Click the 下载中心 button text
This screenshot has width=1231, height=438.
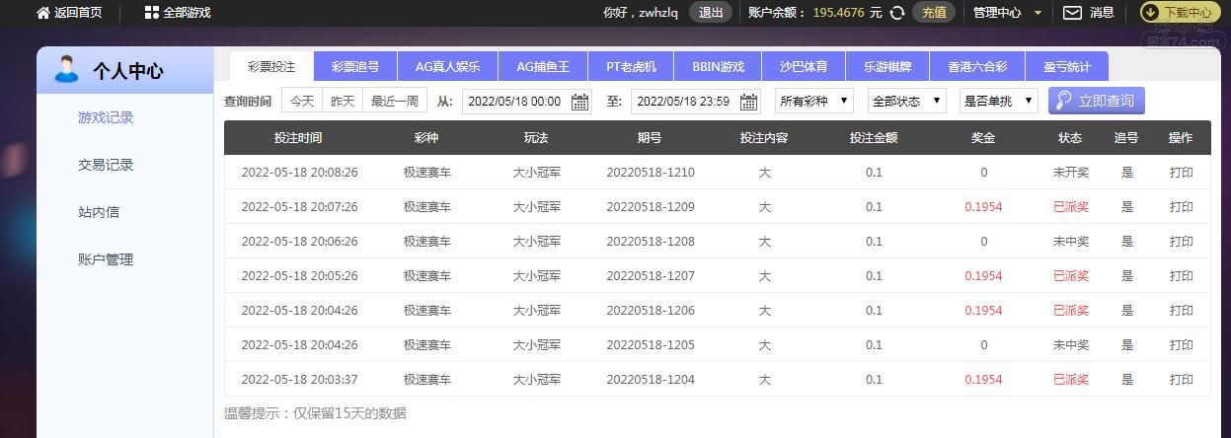[x=1189, y=13]
